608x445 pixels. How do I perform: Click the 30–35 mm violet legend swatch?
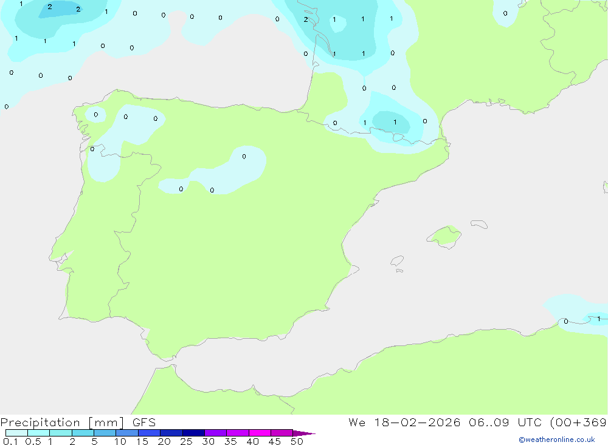pyautogui.click(x=216, y=433)
